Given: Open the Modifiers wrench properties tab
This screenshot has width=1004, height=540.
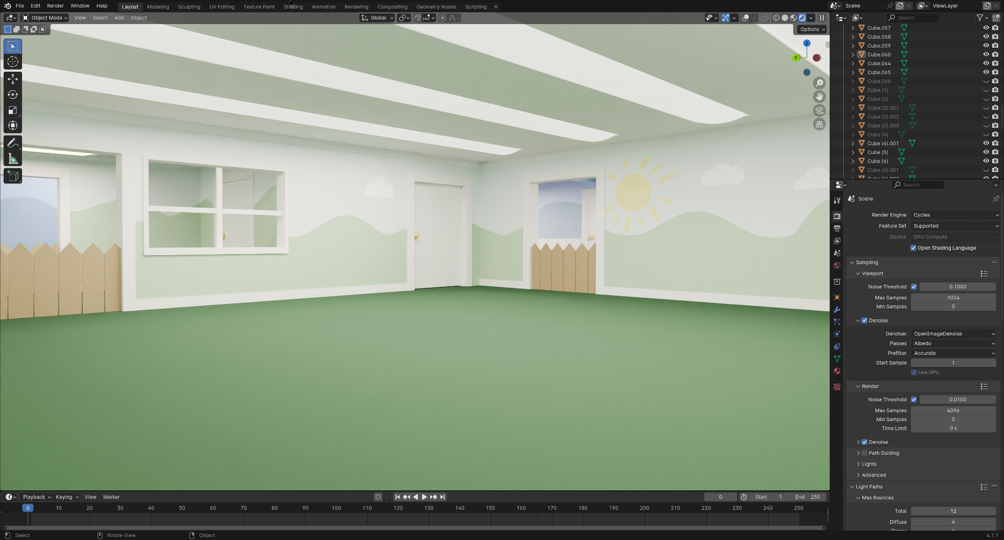Looking at the screenshot, I should pyautogui.click(x=837, y=309).
